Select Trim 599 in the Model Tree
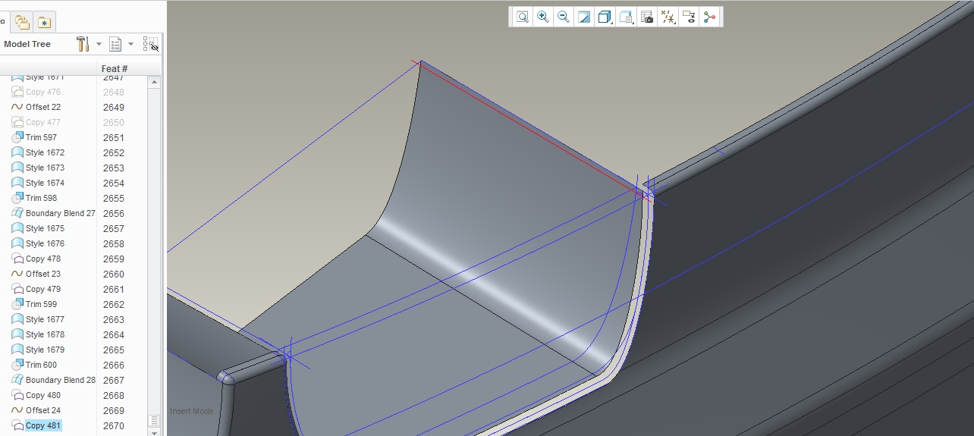The height and width of the screenshot is (436, 974). click(41, 304)
